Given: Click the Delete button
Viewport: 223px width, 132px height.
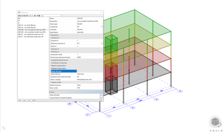Looking at the screenshot, I should pyautogui.click(x=34, y=100).
